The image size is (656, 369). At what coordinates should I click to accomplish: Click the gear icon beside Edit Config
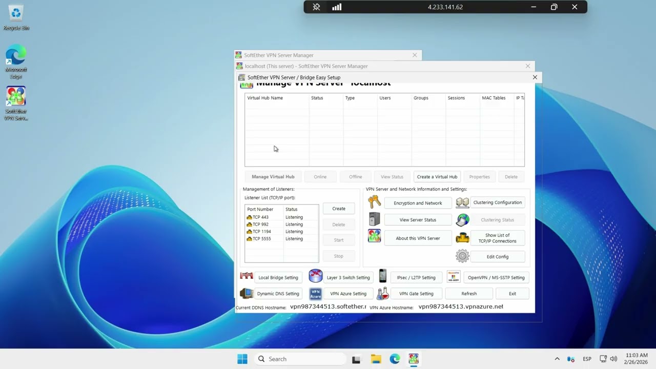(x=462, y=256)
